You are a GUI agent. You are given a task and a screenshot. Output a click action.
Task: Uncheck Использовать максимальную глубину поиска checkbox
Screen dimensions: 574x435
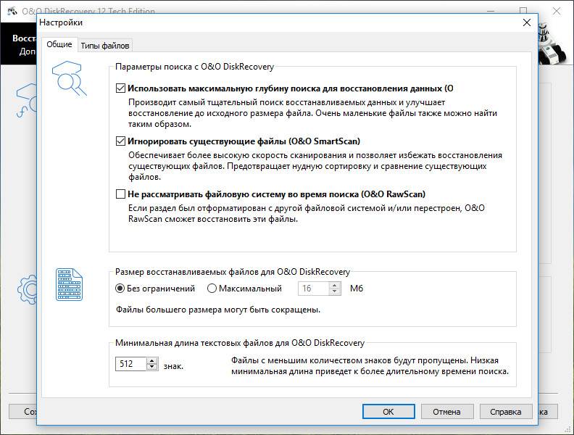tap(120, 88)
